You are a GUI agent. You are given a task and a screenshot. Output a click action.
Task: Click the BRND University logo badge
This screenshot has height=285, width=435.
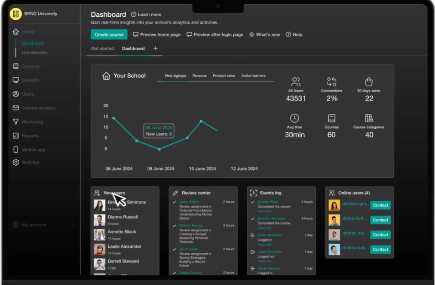[16, 14]
